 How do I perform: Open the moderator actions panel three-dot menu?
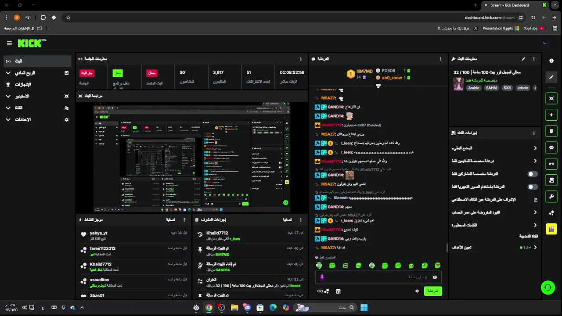click(301, 220)
